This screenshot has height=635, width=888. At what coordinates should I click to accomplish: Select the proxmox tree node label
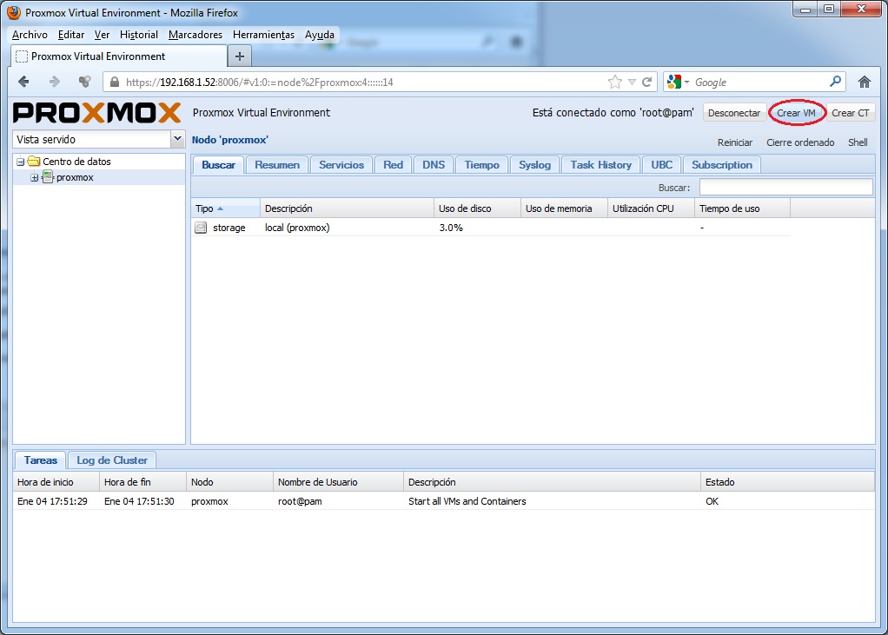[75, 177]
